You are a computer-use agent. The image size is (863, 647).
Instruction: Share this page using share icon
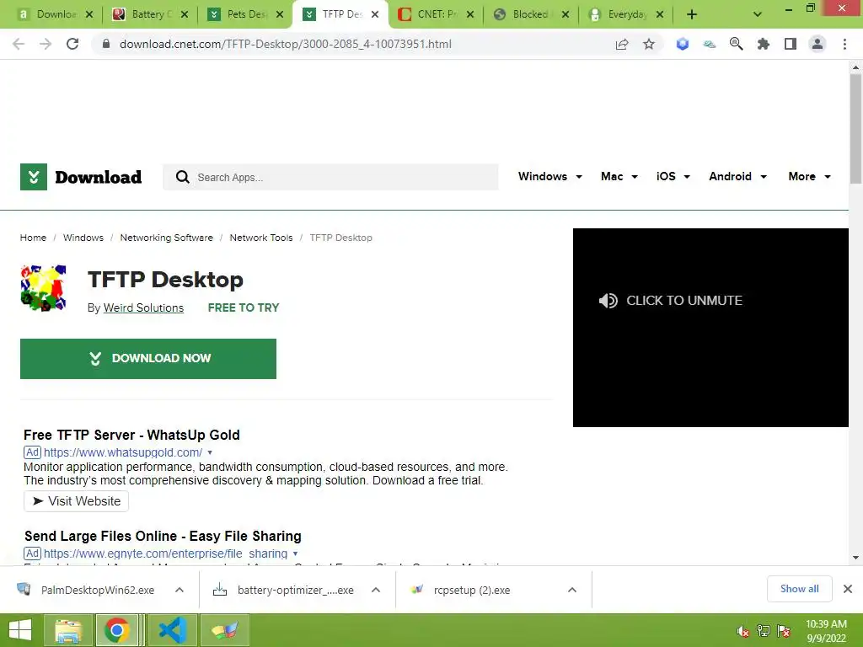tap(622, 44)
